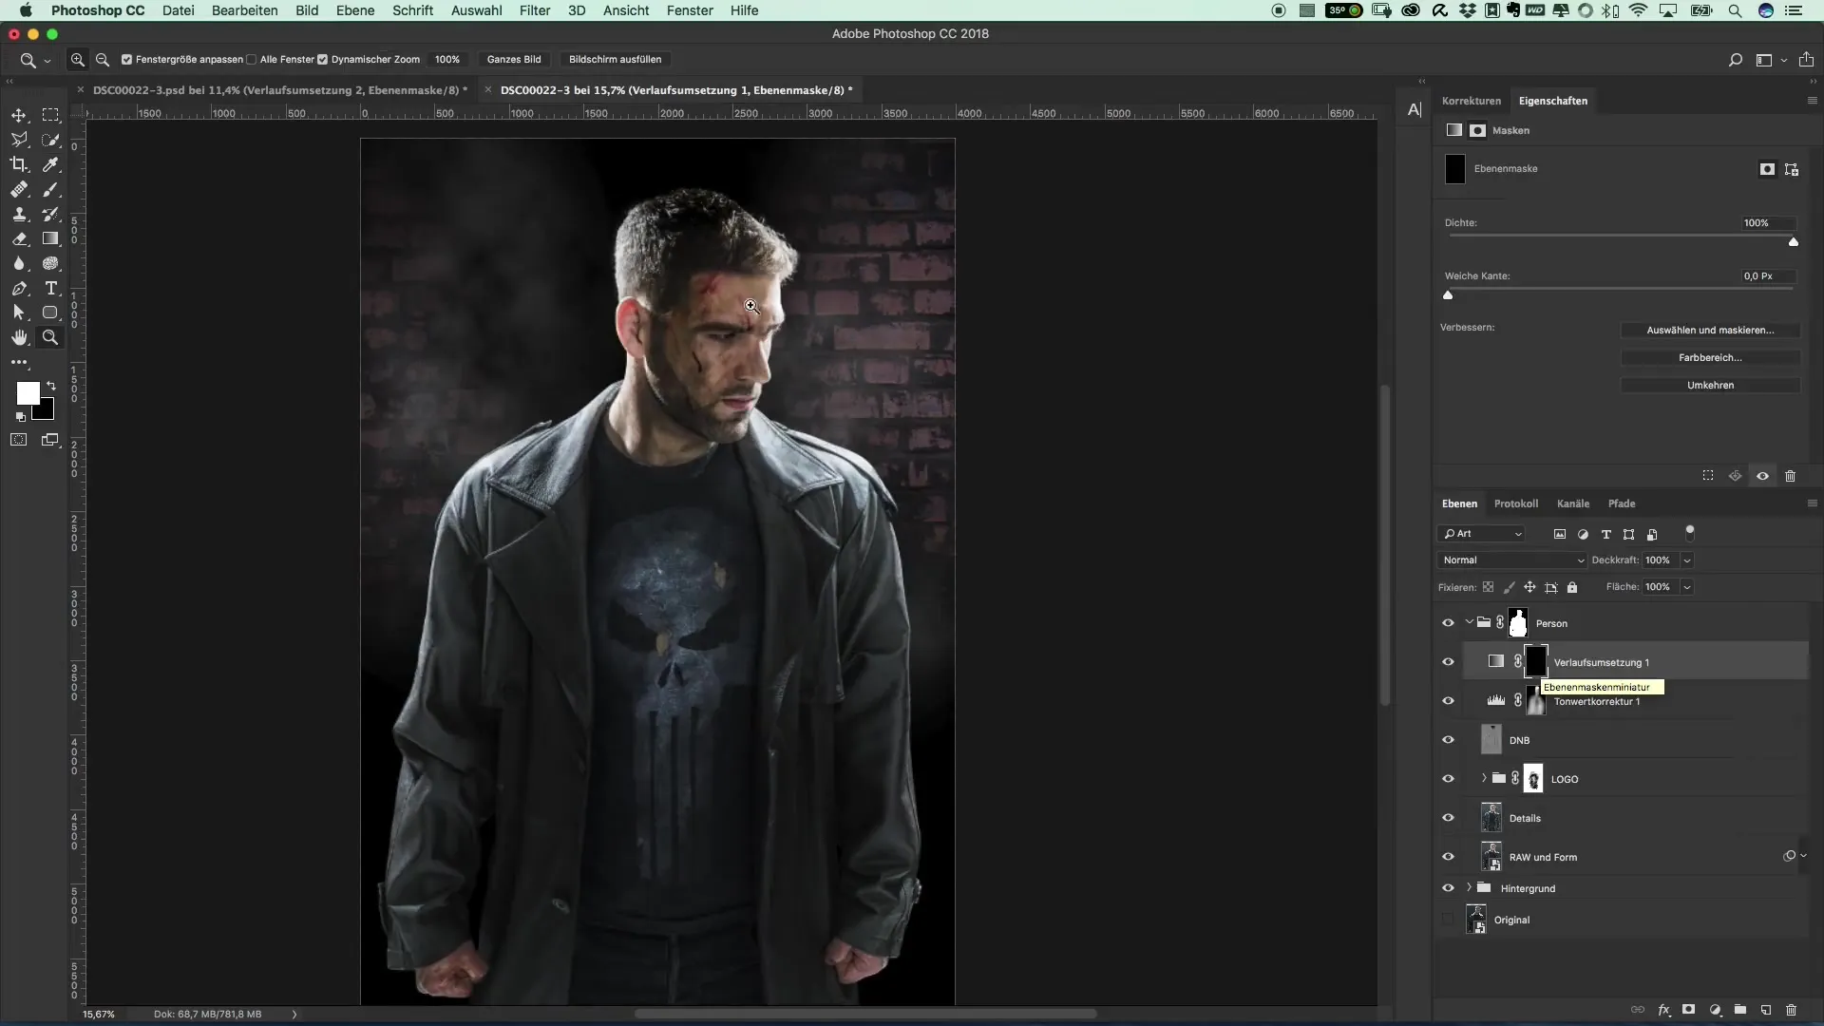Select the Crop tool
1824x1026 pixels.
click(19, 164)
